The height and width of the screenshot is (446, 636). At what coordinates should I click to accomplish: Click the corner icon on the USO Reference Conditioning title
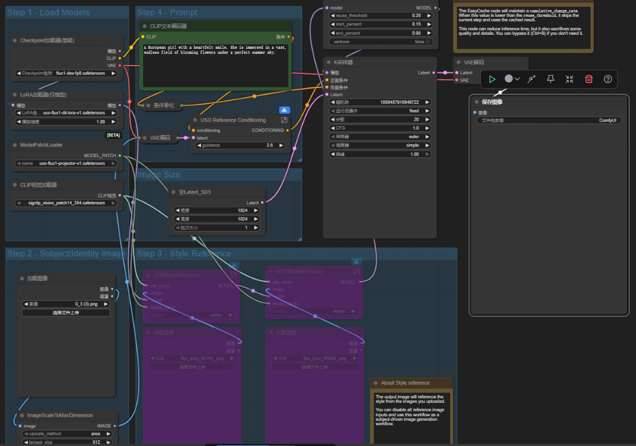[284, 120]
